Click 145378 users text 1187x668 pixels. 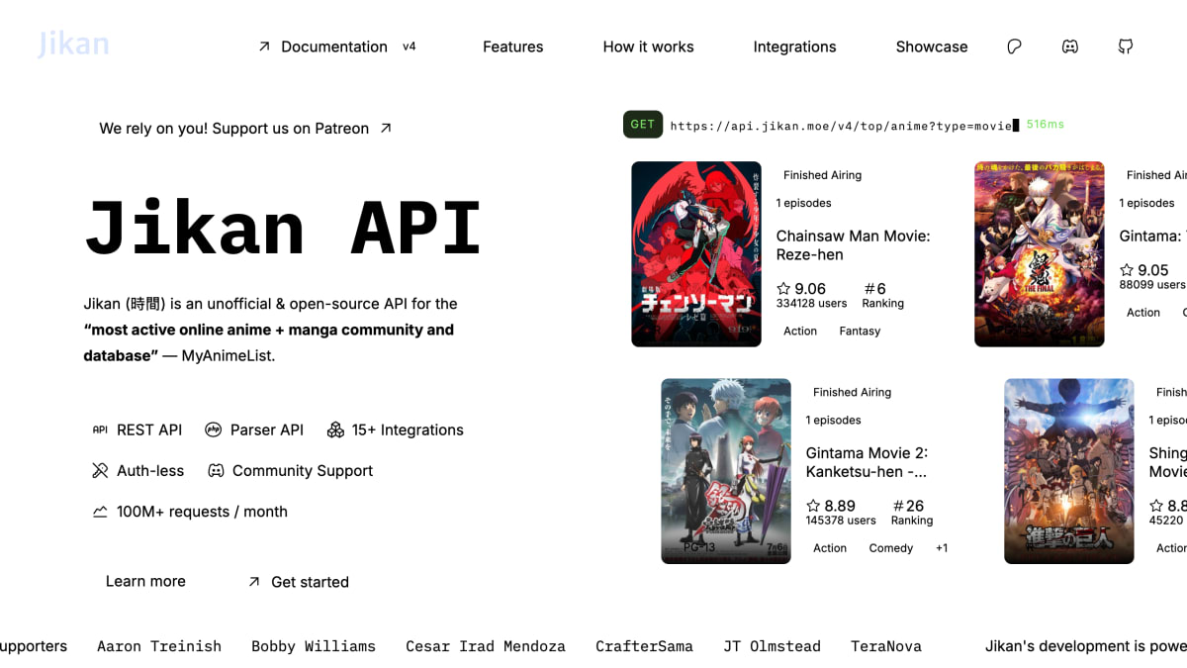pos(841,521)
